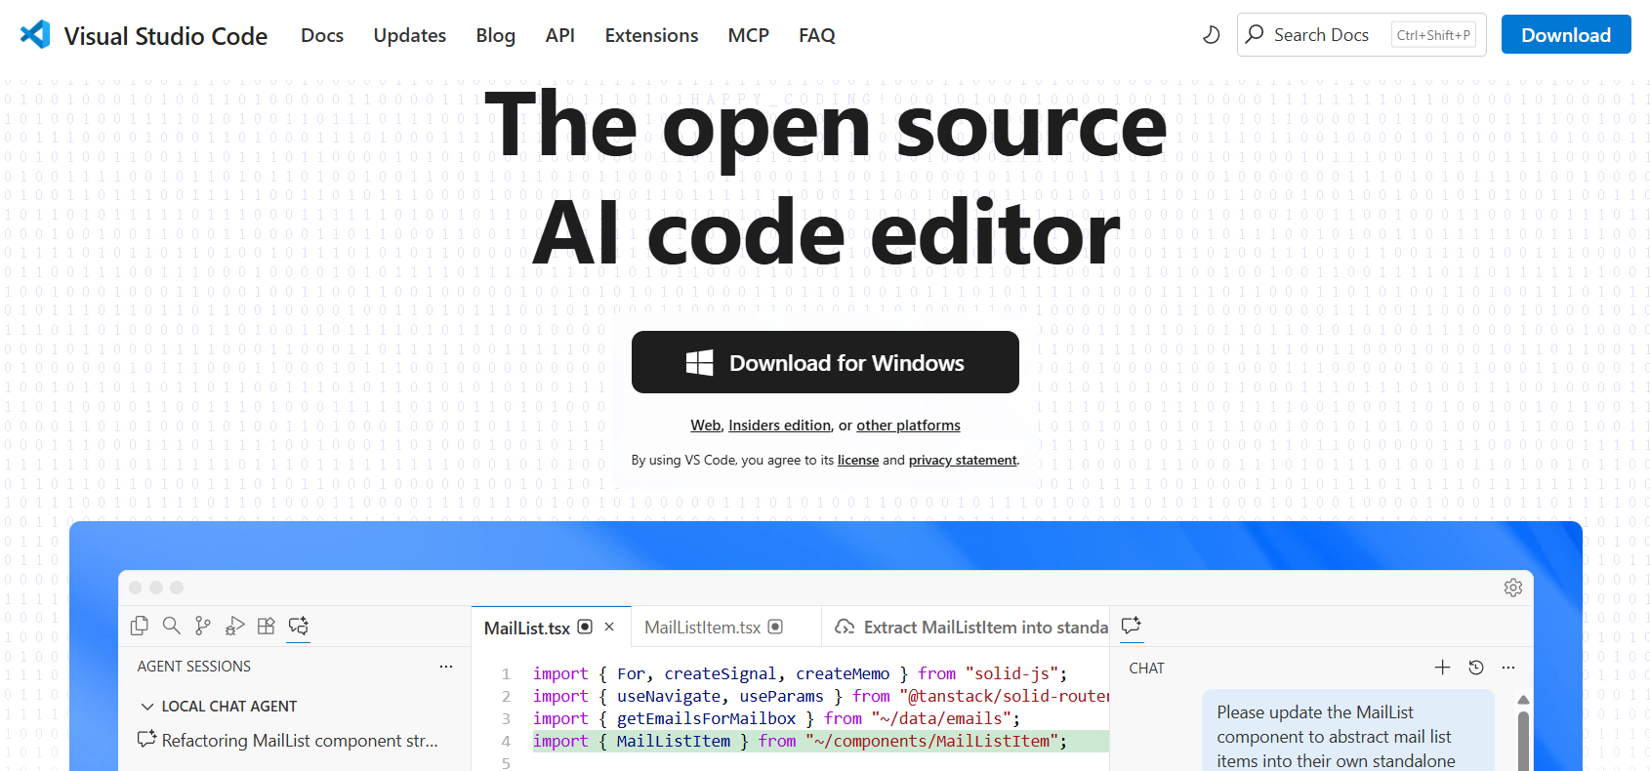Click the search magnifier icon in Search Docs
This screenshot has width=1650, height=771.
(1256, 34)
